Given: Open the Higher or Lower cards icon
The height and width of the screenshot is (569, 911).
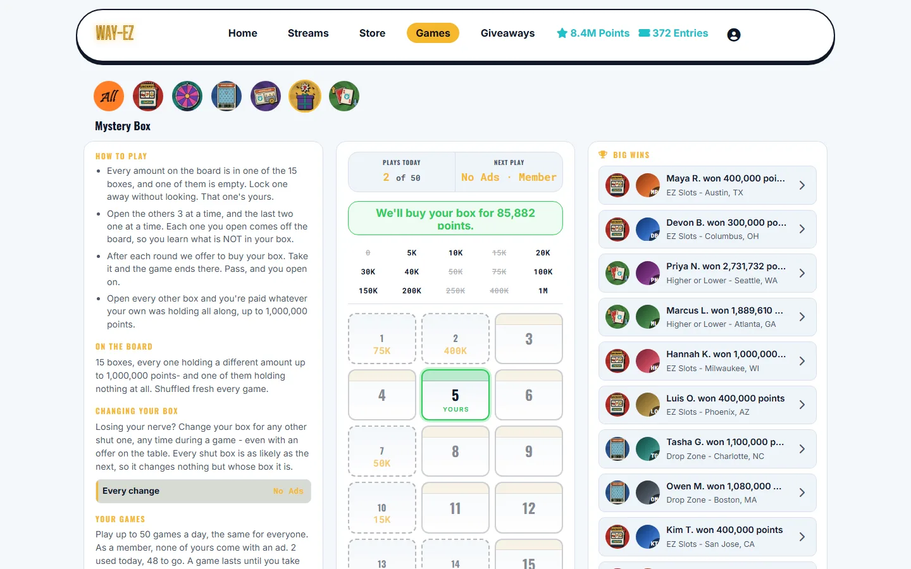Looking at the screenshot, I should point(344,96).
